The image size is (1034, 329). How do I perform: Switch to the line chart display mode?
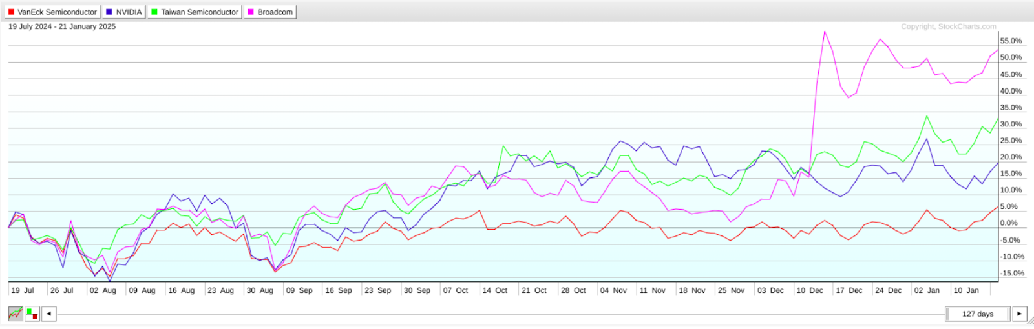tap(16, 314)
